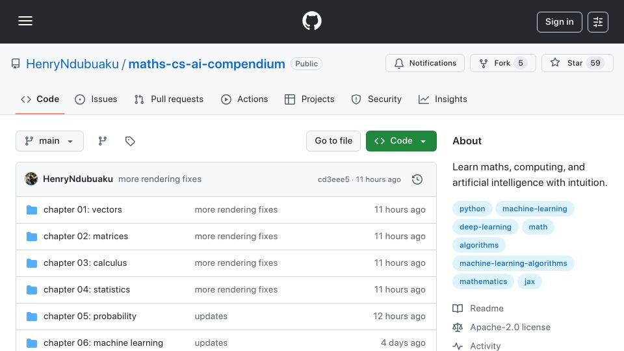
Task: Expand the green Code dropdown
Action: click(401, 141)
